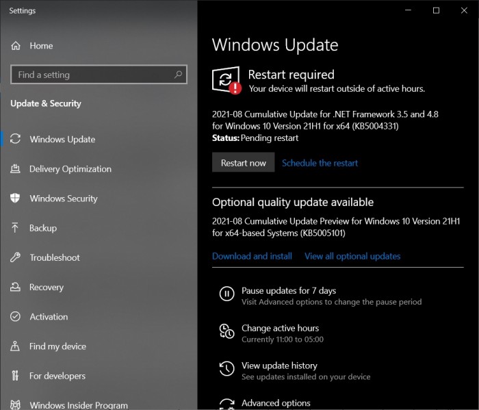
Task: Click the 'Update & Security' heading text
Action: [46, 103]
